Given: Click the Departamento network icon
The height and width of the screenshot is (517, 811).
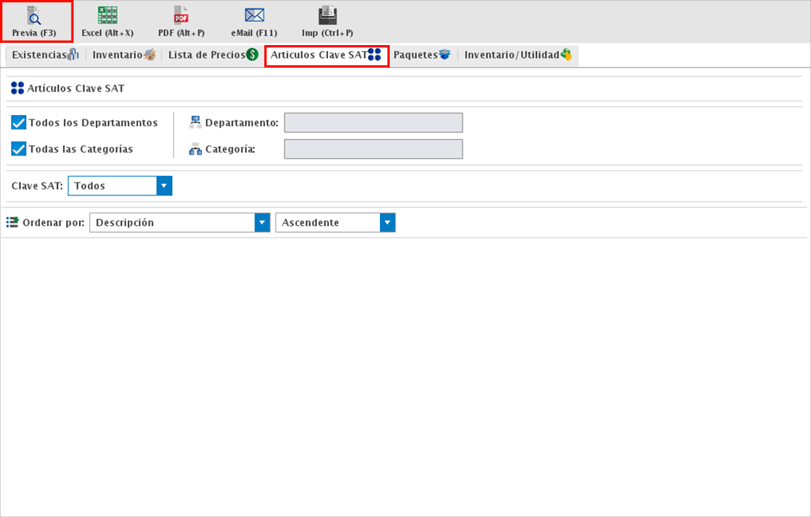Looking at the screenshot, I should pos(195,122).
